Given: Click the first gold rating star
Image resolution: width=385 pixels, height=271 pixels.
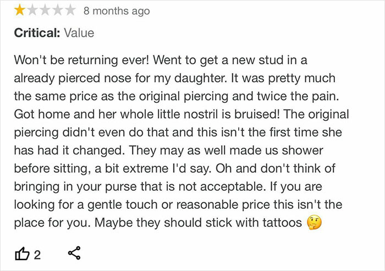Looking at the screenshot, I should (19, 10).
